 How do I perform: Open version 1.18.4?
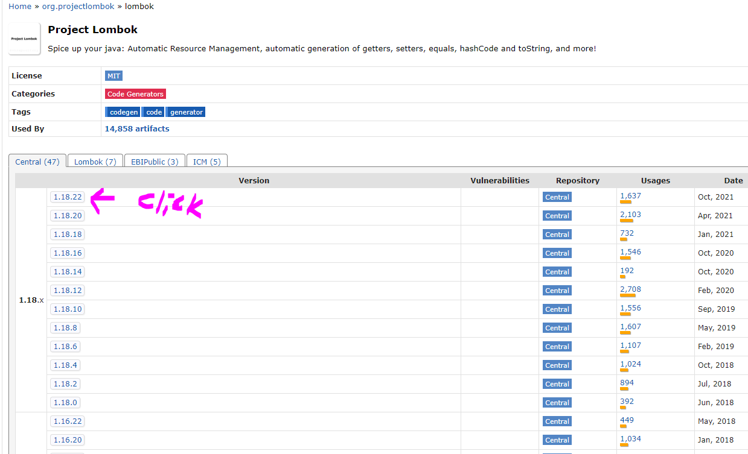point(65,365)
